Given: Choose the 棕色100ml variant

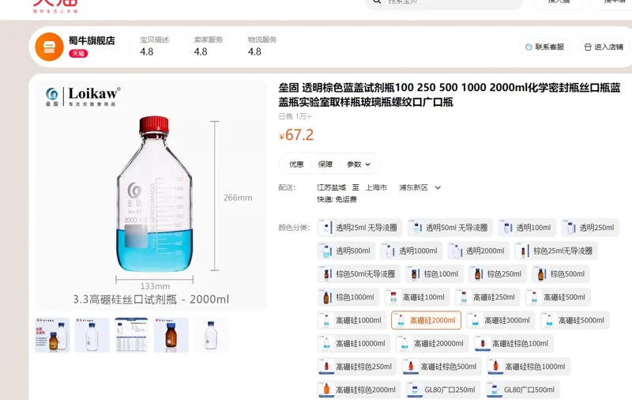Looking at the screenshot, I should click(x=434, y=274).
